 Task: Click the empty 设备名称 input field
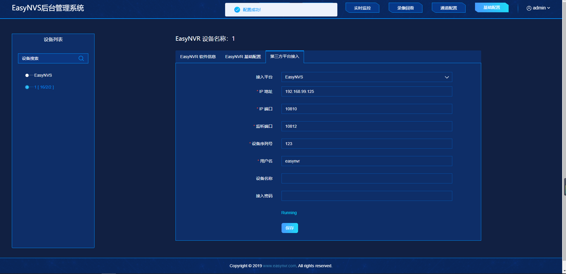tap(367, 178)
